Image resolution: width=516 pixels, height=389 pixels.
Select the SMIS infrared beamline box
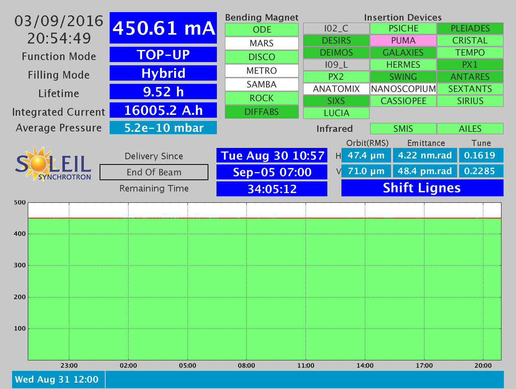point(403,129)
